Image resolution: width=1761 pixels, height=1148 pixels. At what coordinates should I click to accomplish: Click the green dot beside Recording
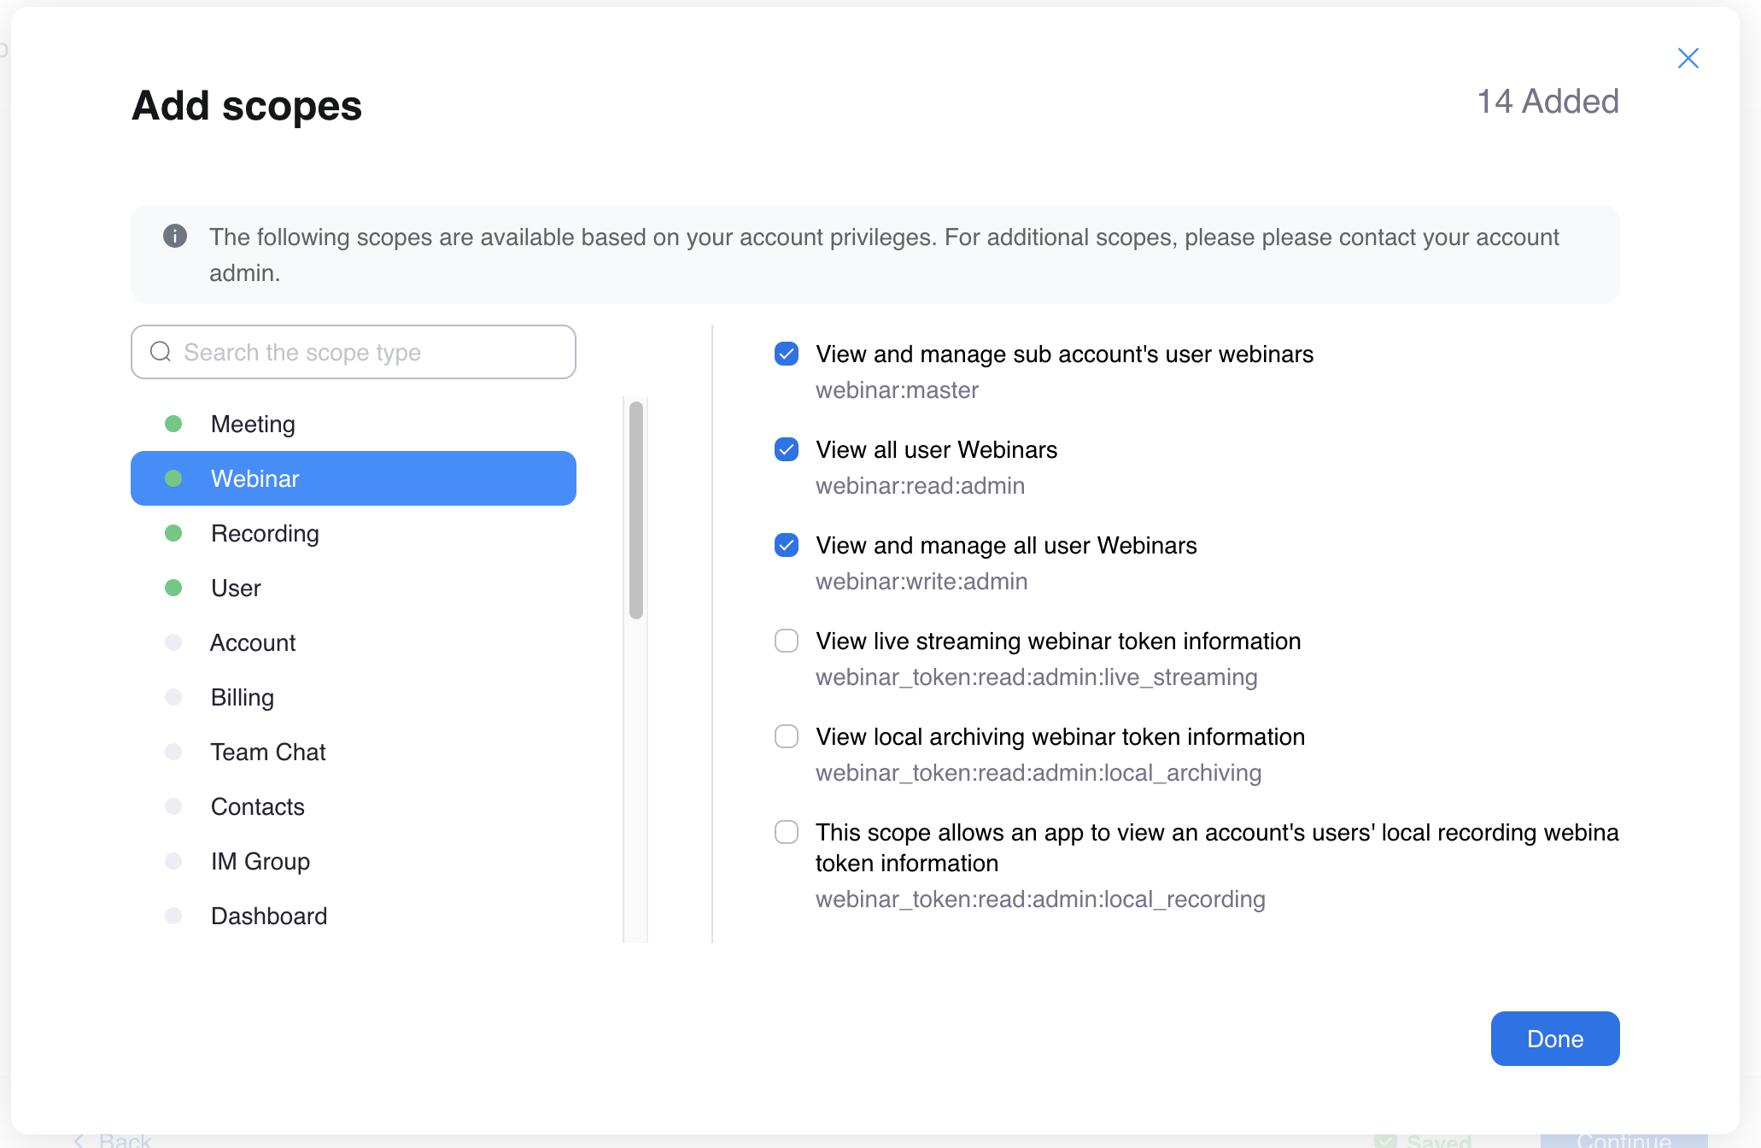173,533
